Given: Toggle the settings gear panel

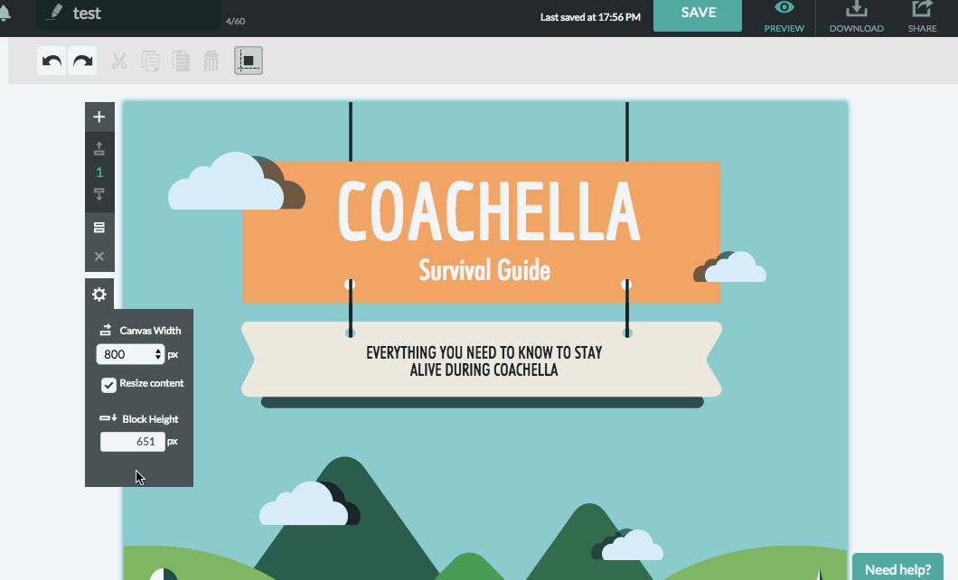Looking at the screenshot, I should tap(99, 295).
